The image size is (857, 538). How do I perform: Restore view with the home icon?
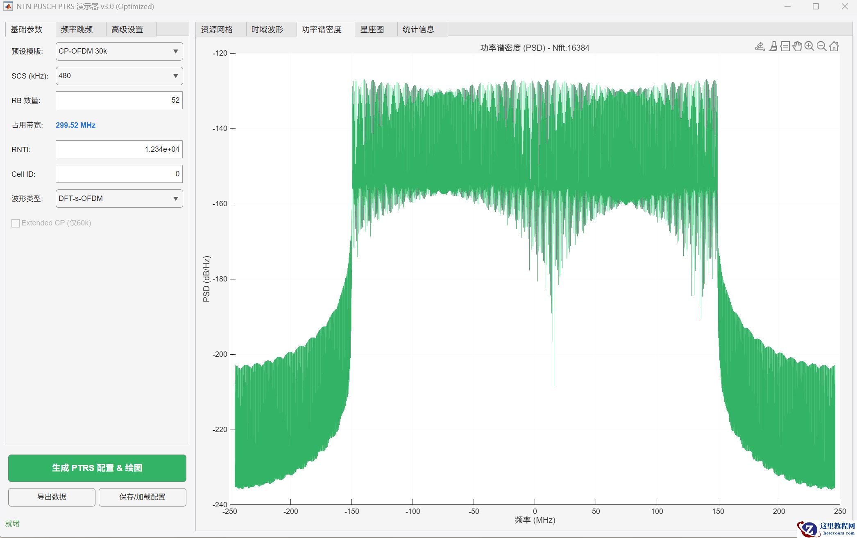click(x=834, y=46)
